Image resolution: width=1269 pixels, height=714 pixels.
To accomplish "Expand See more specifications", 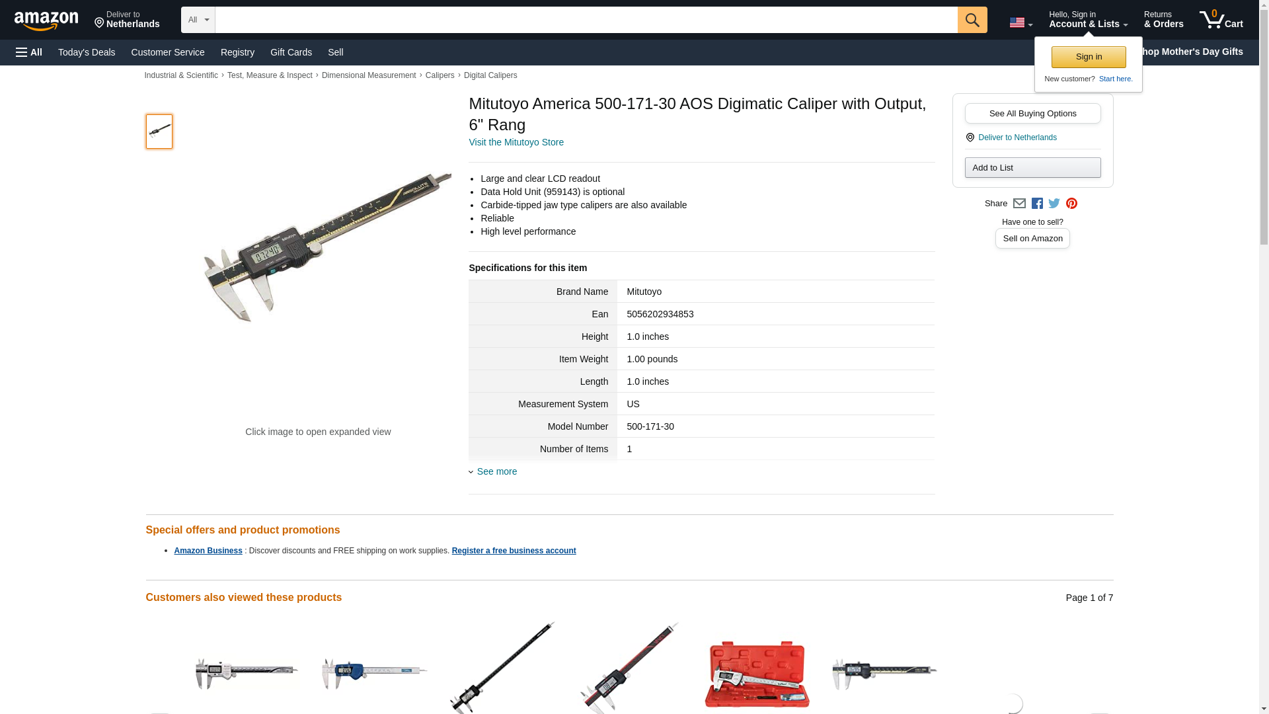I will click(496, 471).
